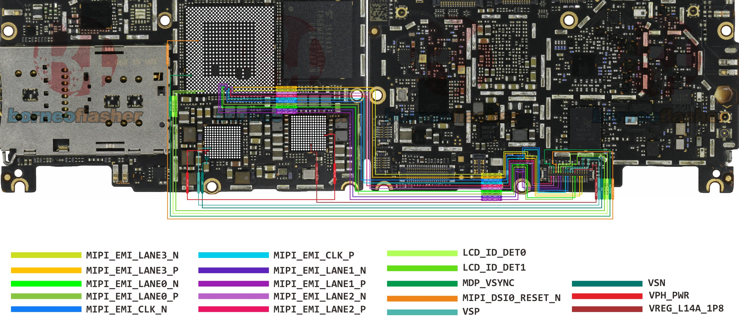Click the large legend text VSN
Screen dimensions: 739x322
pos(656,283)
